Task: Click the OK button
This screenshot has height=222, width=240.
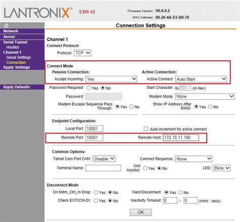Action: click(141, 212)
